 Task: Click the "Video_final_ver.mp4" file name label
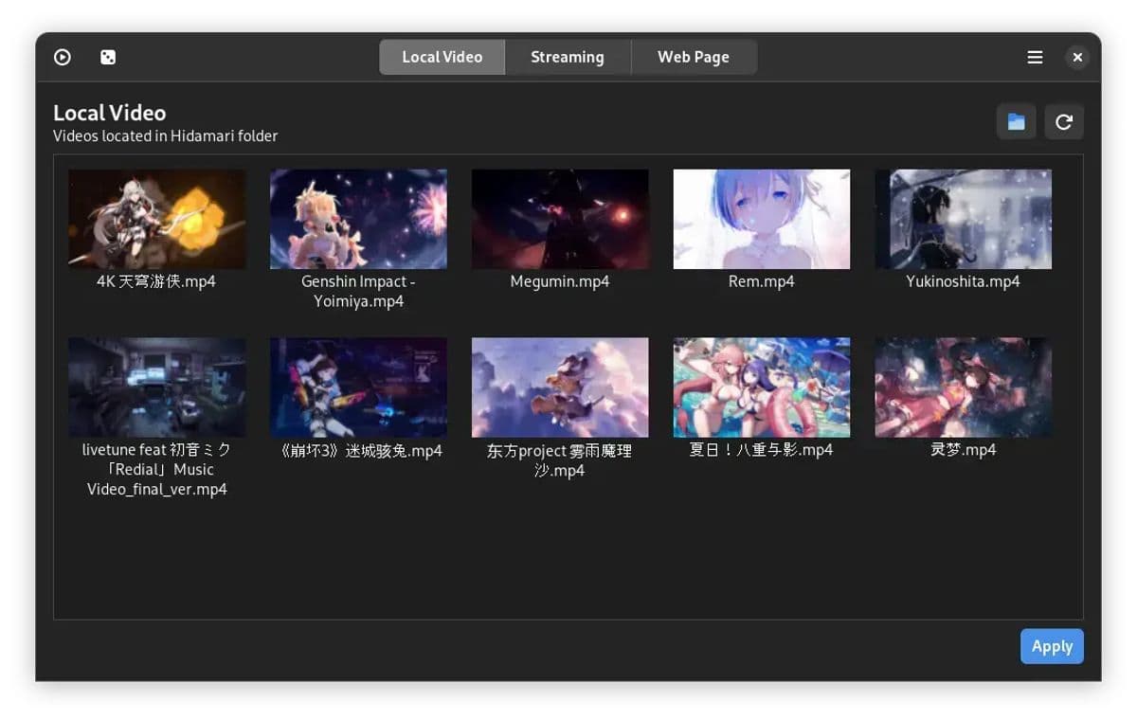157,490
